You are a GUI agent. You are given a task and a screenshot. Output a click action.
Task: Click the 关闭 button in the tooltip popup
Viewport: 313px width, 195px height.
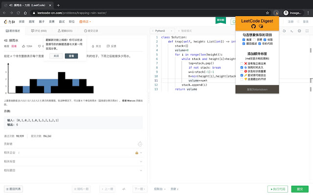(56, 56)
